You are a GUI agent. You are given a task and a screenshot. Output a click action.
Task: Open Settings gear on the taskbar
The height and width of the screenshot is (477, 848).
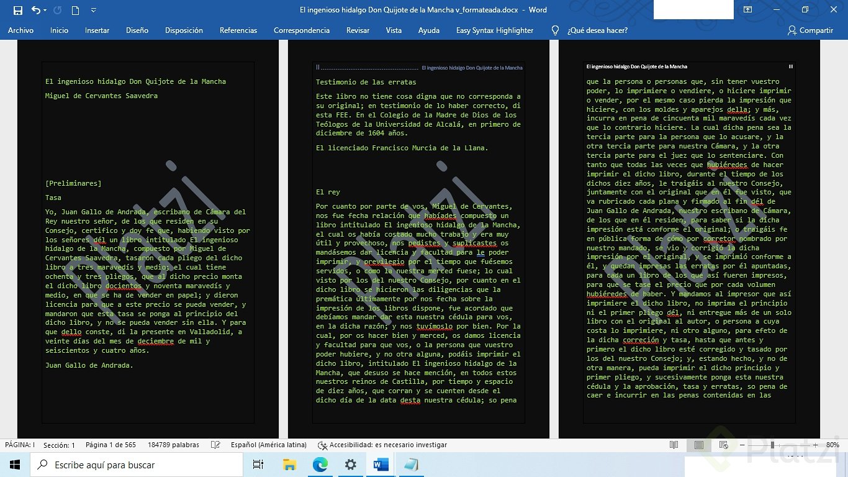pos(351,465)
